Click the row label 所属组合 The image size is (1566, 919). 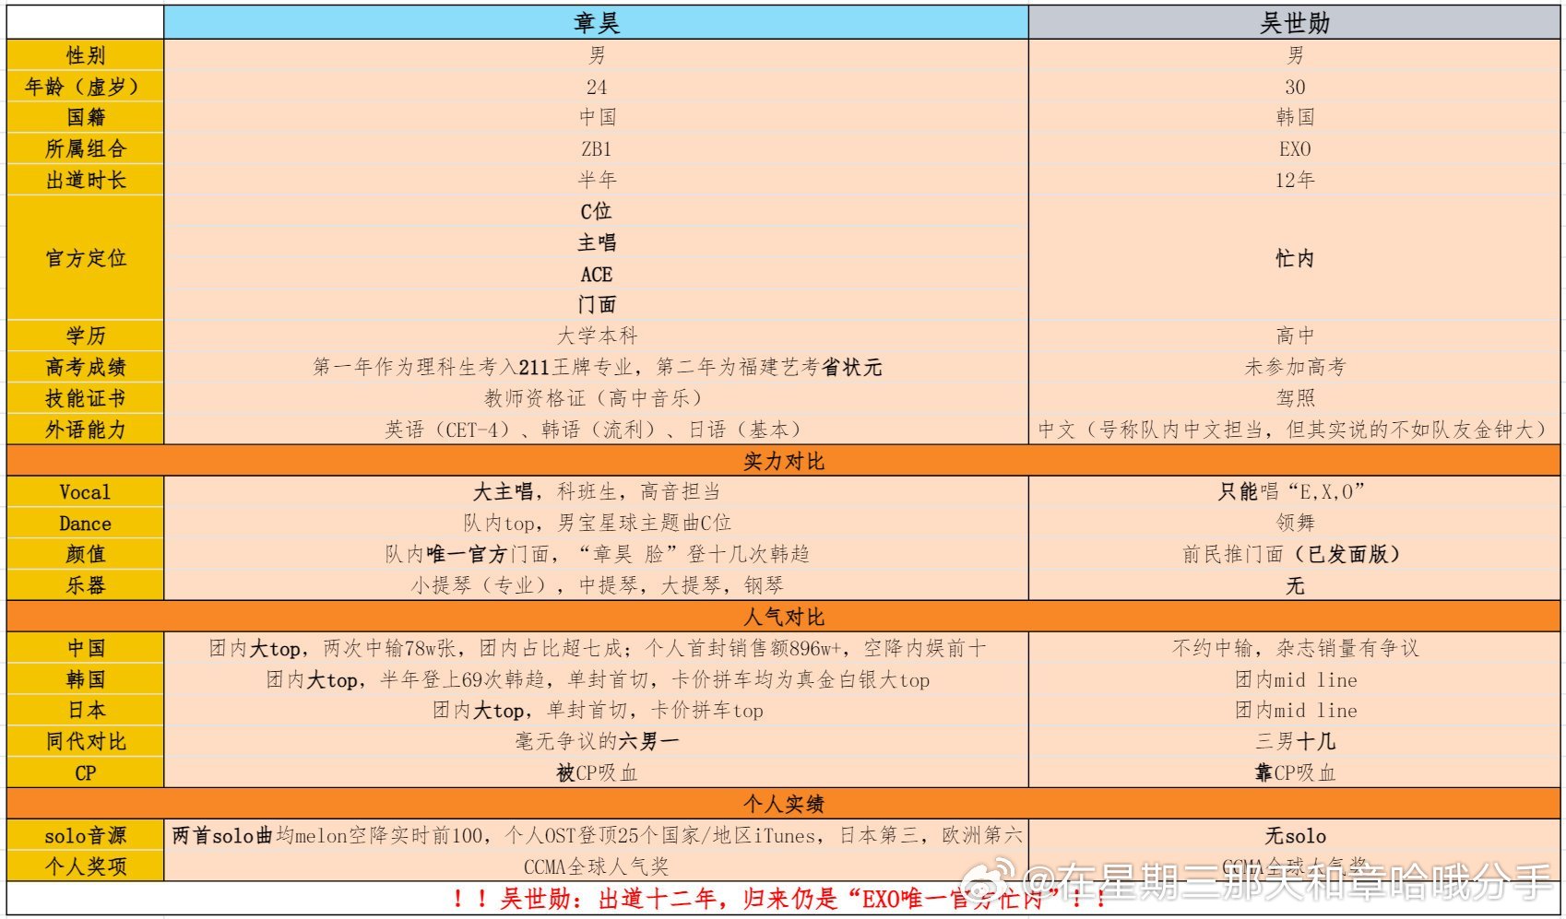[x=86, y=148]
